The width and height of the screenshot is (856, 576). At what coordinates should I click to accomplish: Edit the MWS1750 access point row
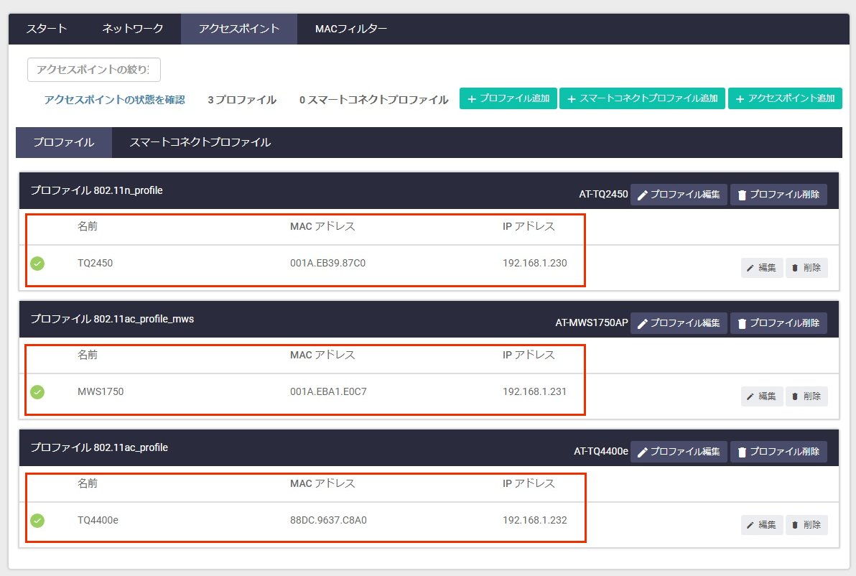(x=761, y=396)
